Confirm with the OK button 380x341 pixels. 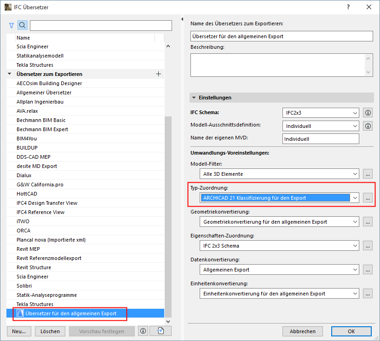point(351,331)
